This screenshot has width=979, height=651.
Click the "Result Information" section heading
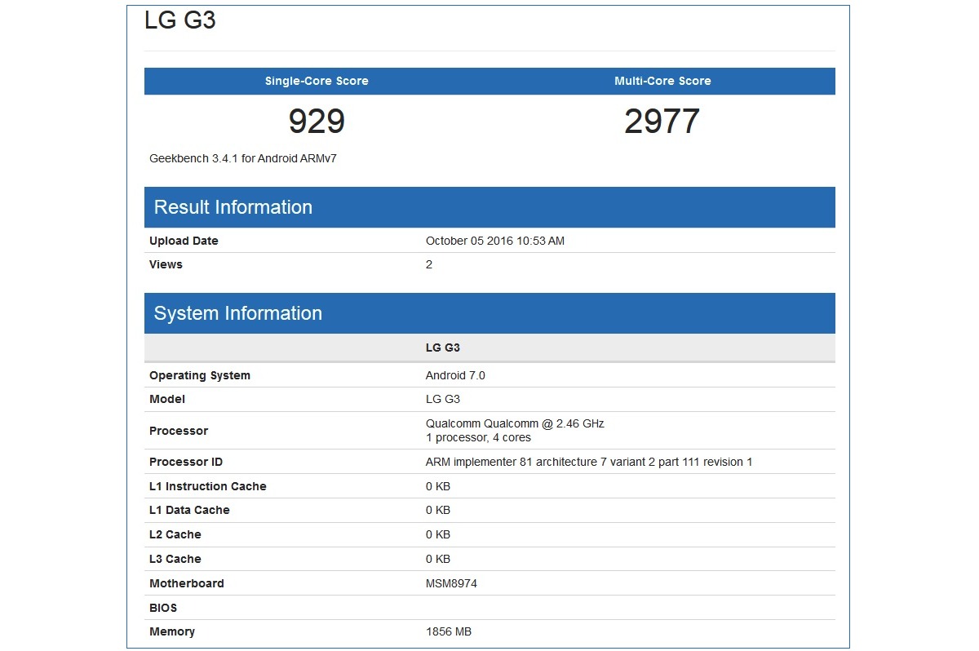[233, 207]
